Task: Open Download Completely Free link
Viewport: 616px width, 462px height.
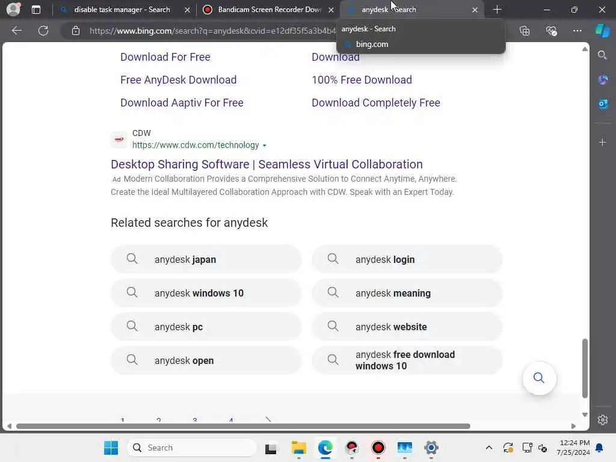Action: click(376, 102)
